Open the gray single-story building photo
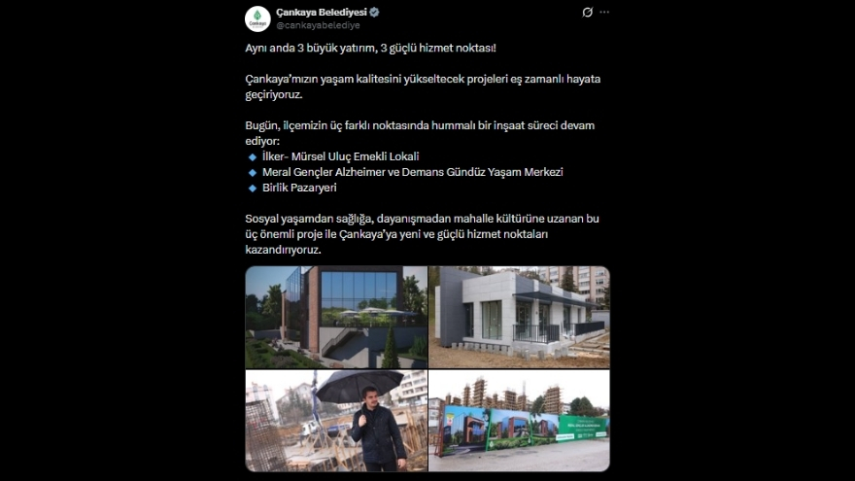Screen dimensions: 855x481 (519, 318)
